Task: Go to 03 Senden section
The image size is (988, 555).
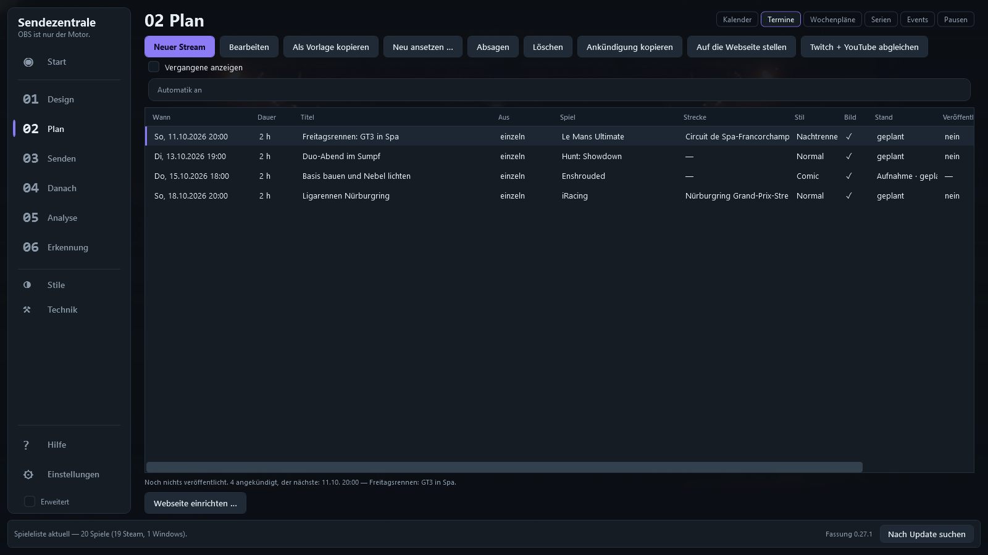Action: point(69,158)
